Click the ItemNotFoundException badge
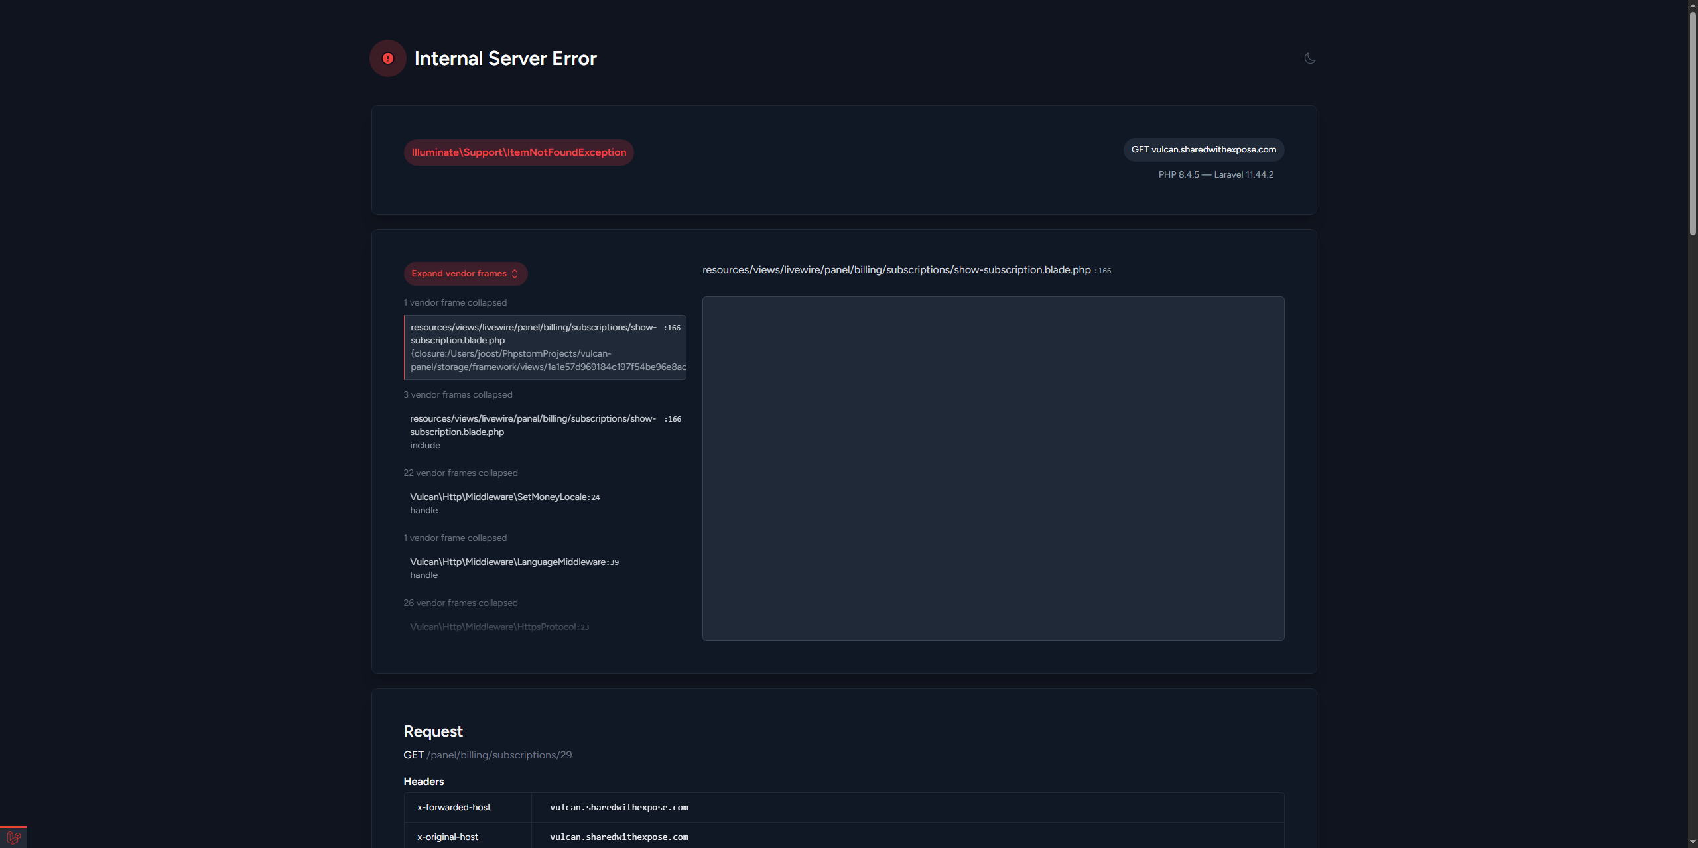The image size is (1698, 848). click(x=519, y=152)
